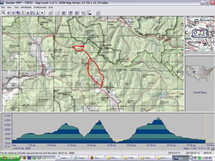Click the 106°58'34" W longitude field
215x161 pixels.
(x=194, y=153)
